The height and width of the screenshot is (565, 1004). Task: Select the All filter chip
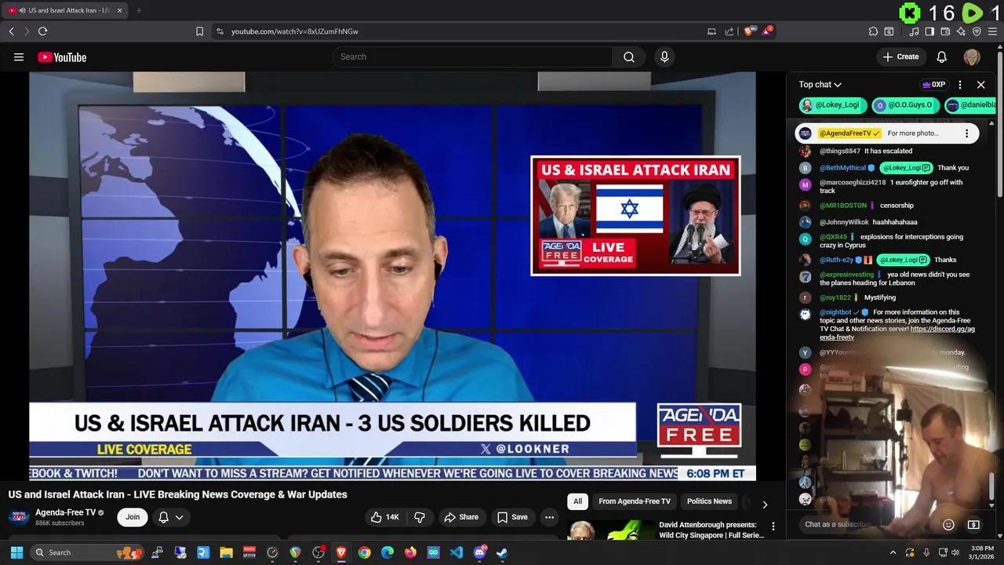[577, 501]
